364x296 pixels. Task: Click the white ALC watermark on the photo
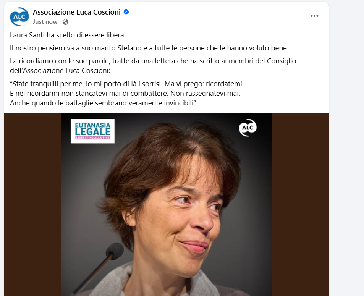coord(248,128)
